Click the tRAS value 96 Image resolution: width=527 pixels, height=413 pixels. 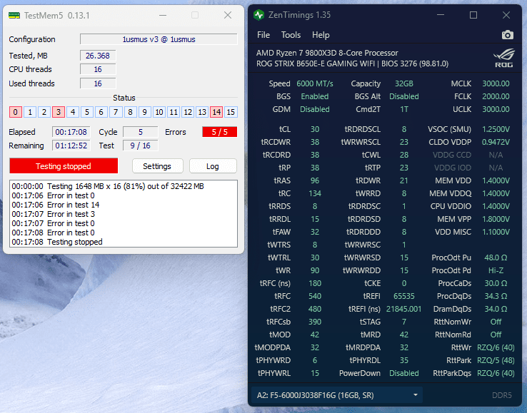tap(315, 180)
